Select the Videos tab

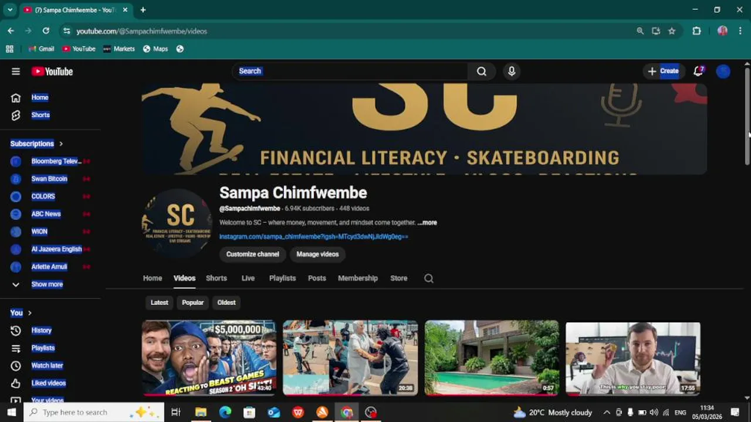[184, 278]
